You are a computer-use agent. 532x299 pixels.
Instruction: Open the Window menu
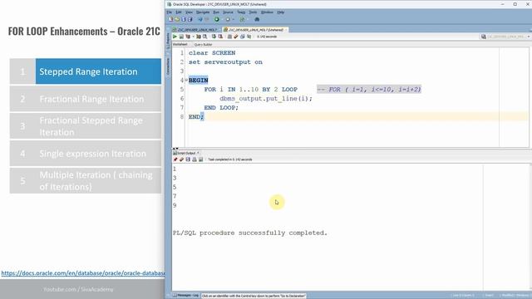(x=267, y=12)
